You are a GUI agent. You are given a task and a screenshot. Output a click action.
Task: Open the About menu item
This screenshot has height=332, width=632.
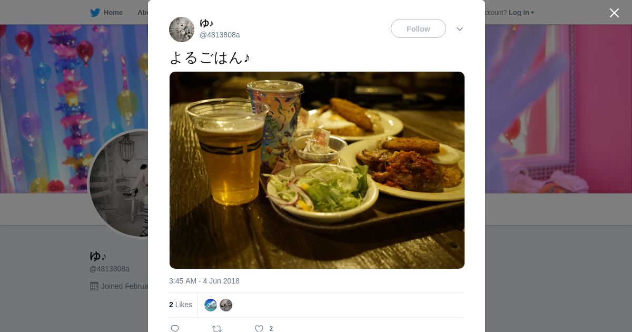point(143,13)
